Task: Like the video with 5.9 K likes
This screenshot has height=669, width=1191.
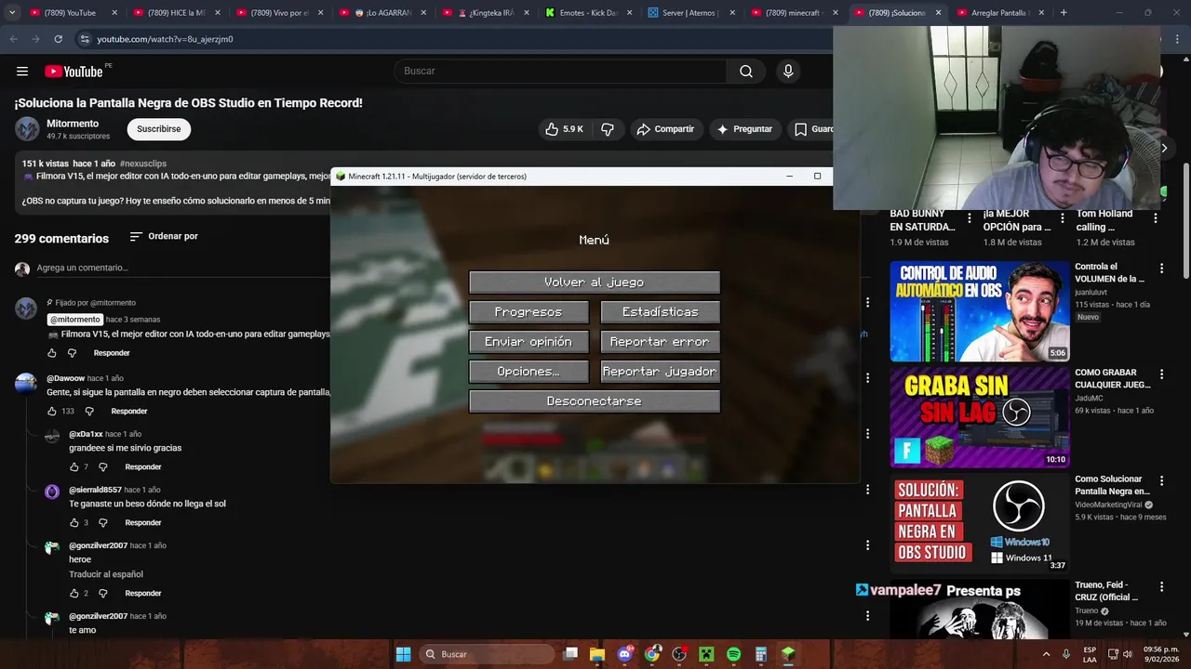Action: point(565,129)
